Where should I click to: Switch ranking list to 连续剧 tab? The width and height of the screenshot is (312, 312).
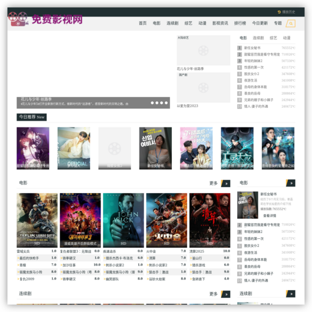coord(258,38)
